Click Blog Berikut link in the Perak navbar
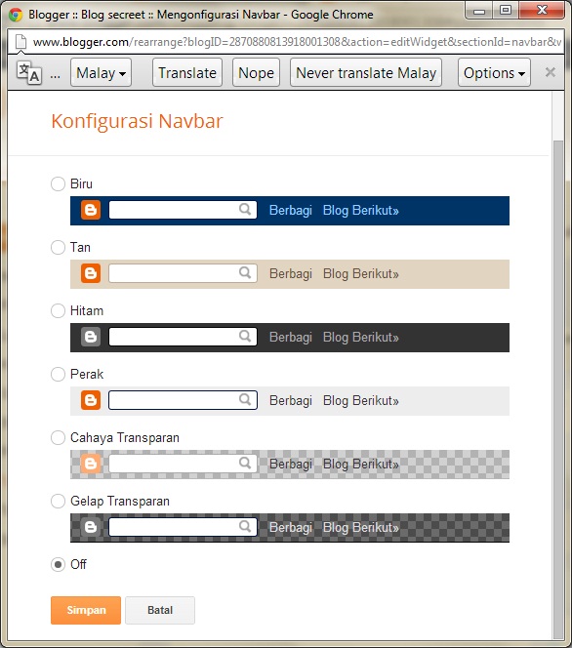 tap(361, 400)
